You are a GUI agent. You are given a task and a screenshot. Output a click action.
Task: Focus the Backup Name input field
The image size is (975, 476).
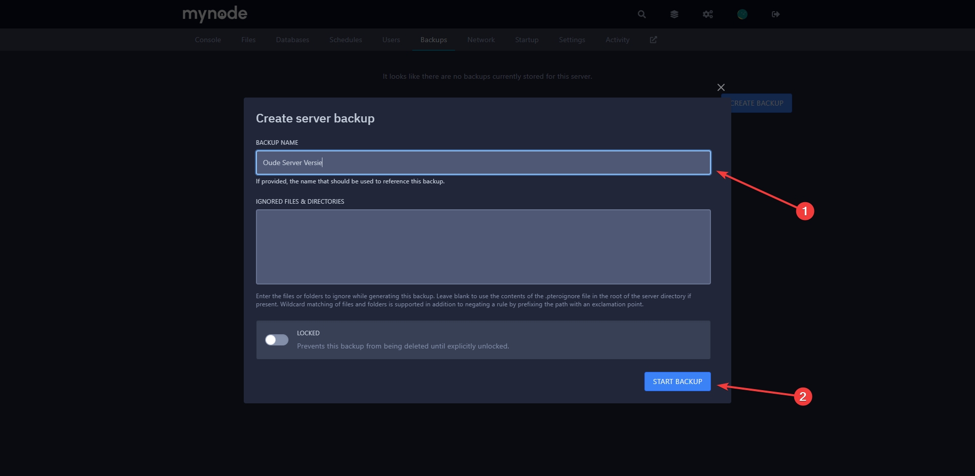tap(483, 163)
